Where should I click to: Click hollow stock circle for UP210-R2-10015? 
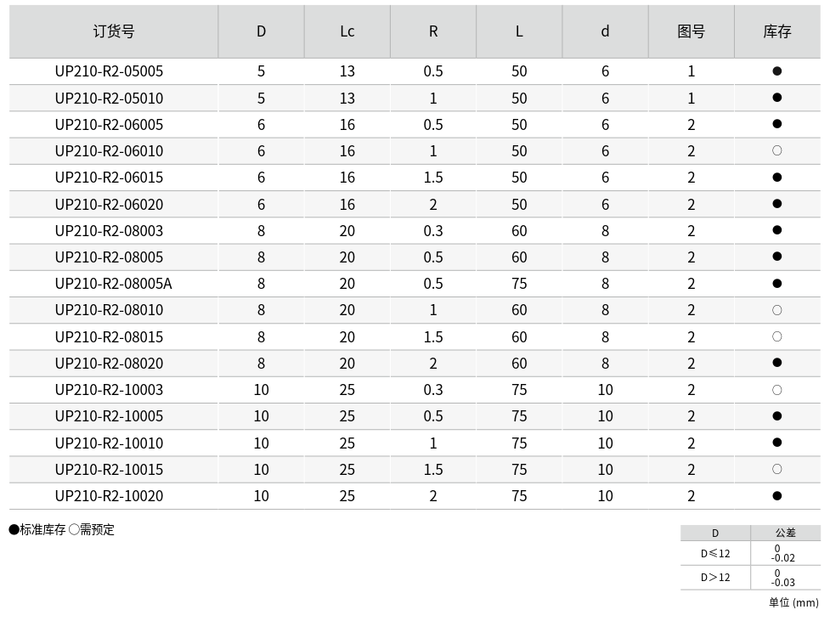click(776, 469)
